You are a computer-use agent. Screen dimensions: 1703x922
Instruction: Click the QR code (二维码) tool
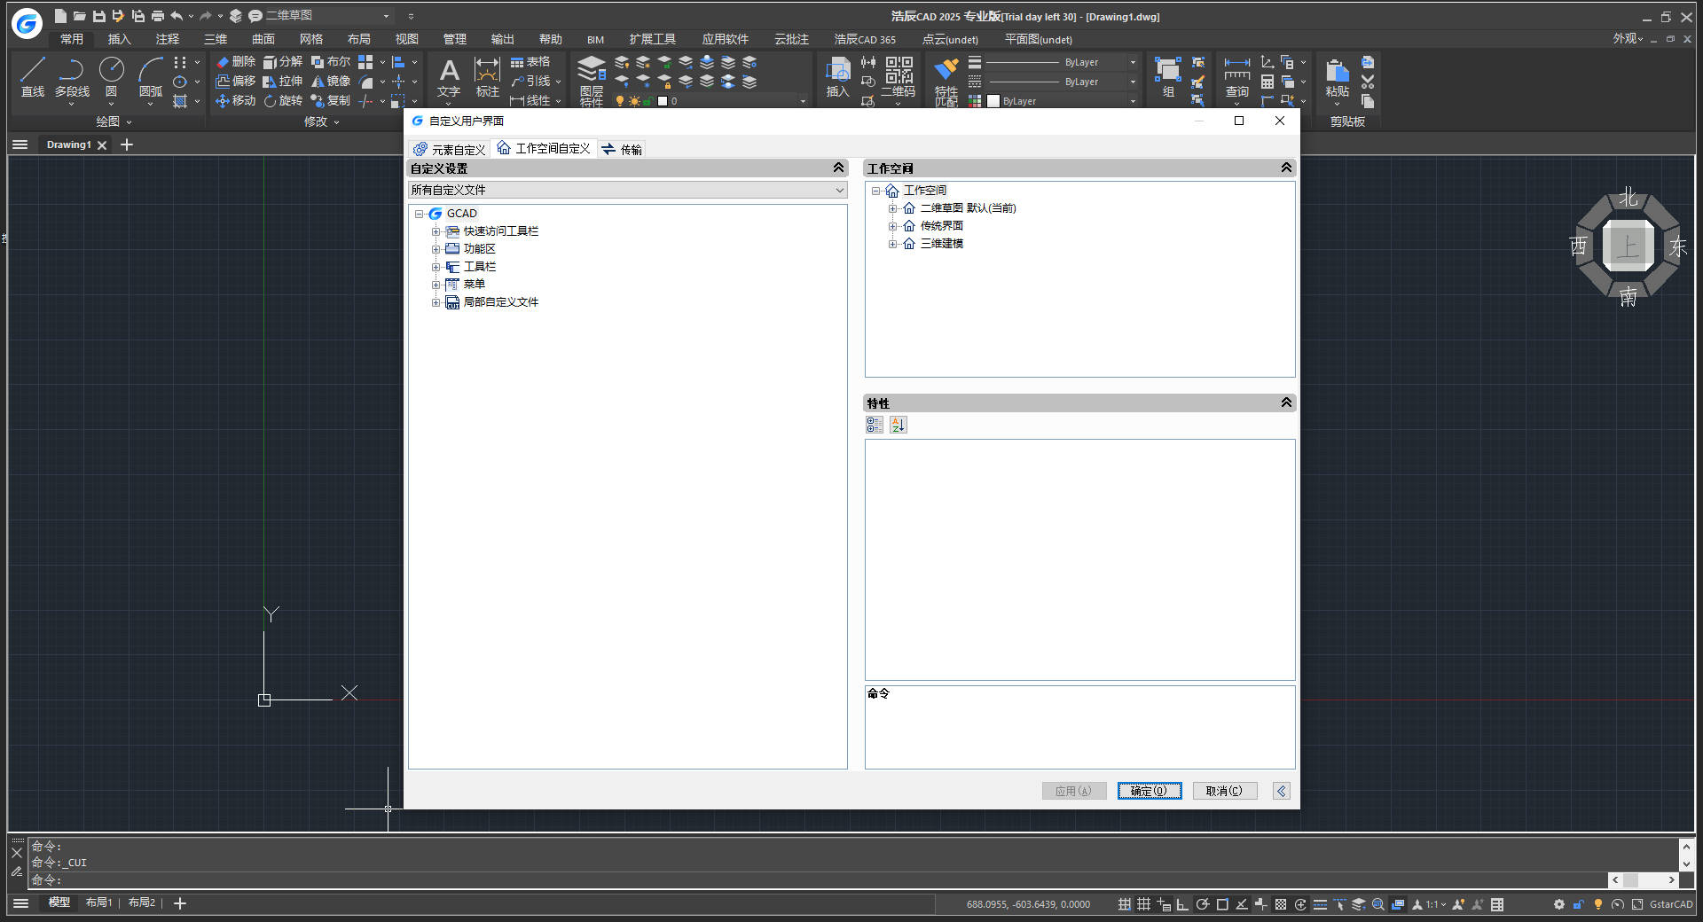pos(899,77)
